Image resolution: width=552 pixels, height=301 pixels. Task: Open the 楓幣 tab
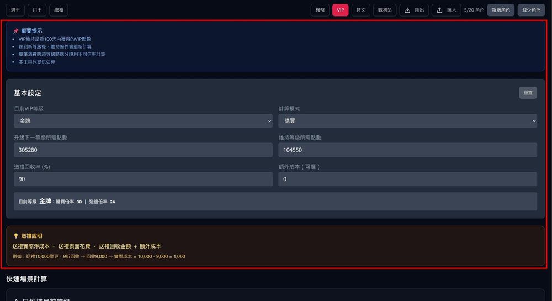click(x=320, y=10)
